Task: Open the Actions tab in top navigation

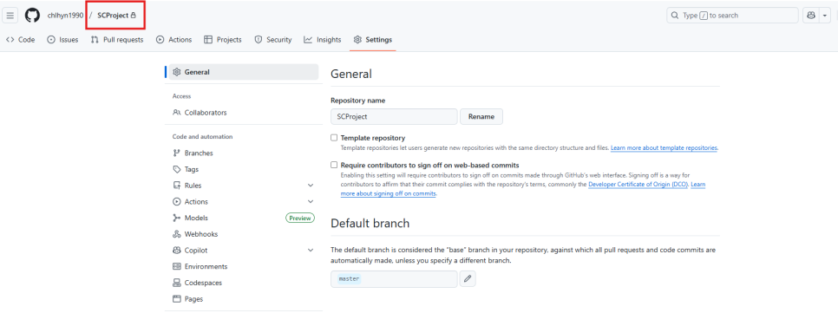Action: 173,40
